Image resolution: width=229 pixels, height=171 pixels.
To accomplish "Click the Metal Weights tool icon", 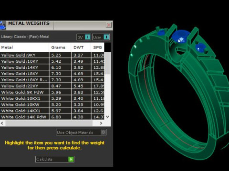I will (3, 25).
